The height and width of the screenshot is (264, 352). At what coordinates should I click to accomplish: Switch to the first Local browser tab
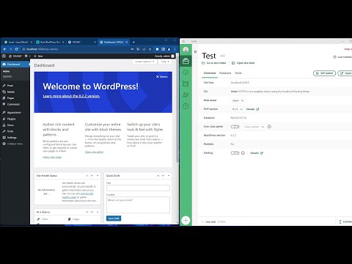coord(18,42)
